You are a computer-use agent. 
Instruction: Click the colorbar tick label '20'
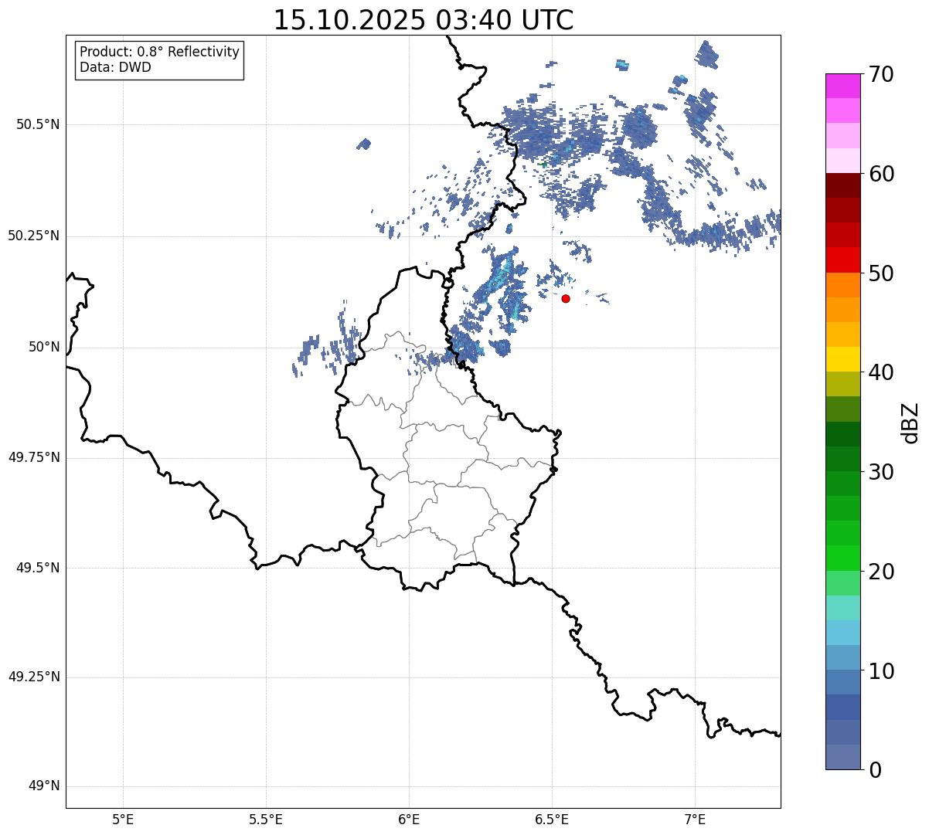tap(882, 572)
